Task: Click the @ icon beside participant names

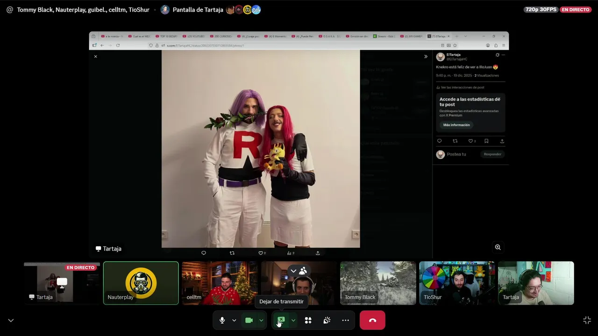Action: point(10,9)
